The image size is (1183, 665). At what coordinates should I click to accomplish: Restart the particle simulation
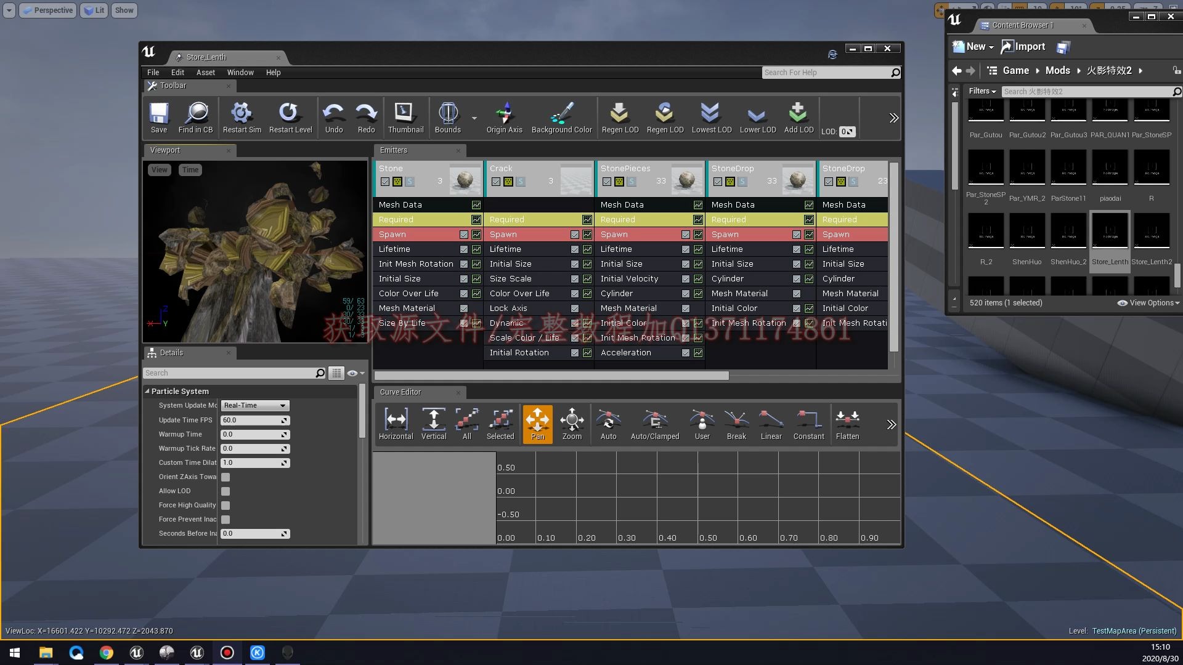[x=242, y=117]
